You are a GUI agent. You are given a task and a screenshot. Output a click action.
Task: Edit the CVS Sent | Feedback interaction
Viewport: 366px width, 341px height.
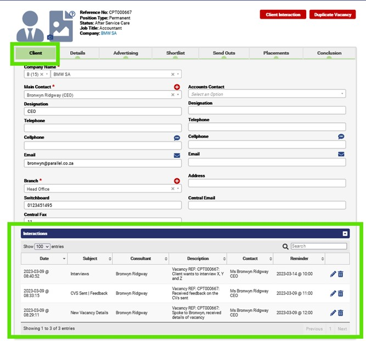(x=333, y=293)
